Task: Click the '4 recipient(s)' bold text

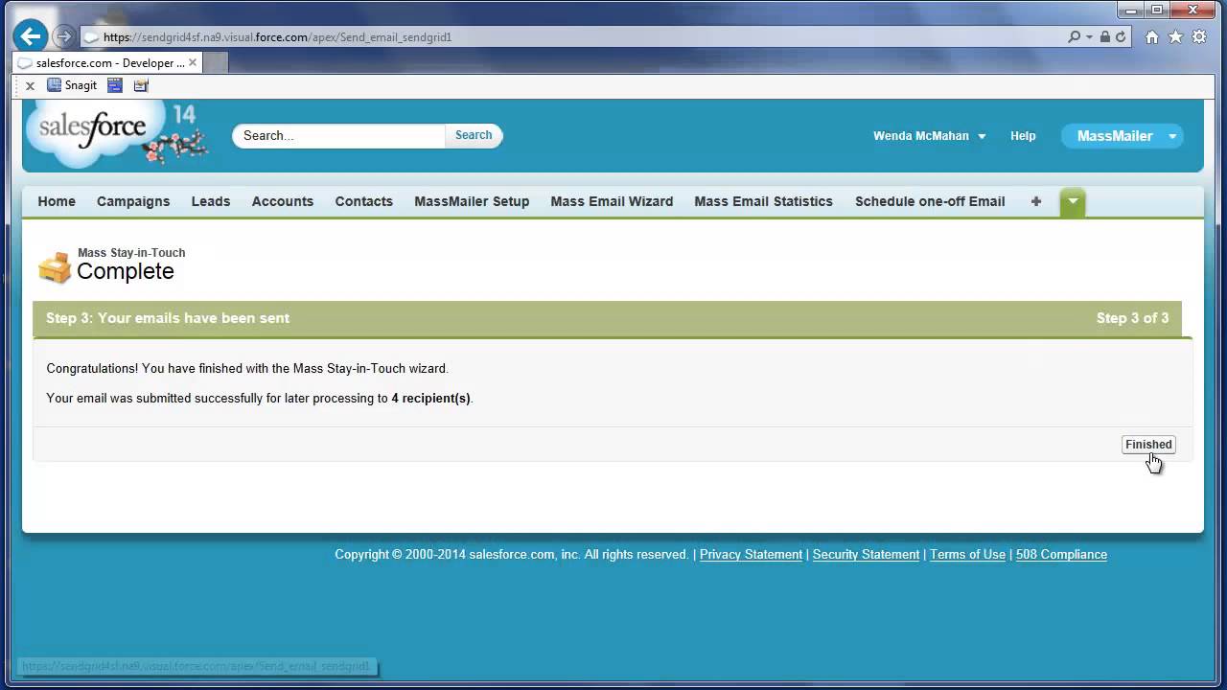Action: [x=430, y=398]
